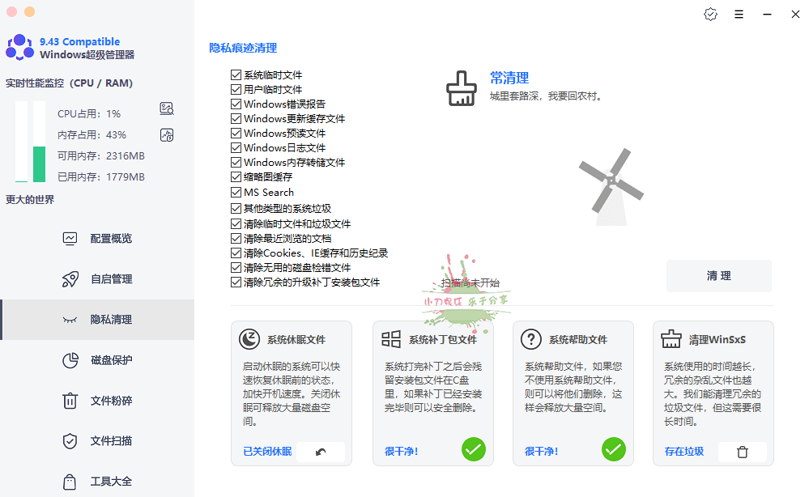Open the hamburger menu in title bar
The image size is (809, 497).
739,14
